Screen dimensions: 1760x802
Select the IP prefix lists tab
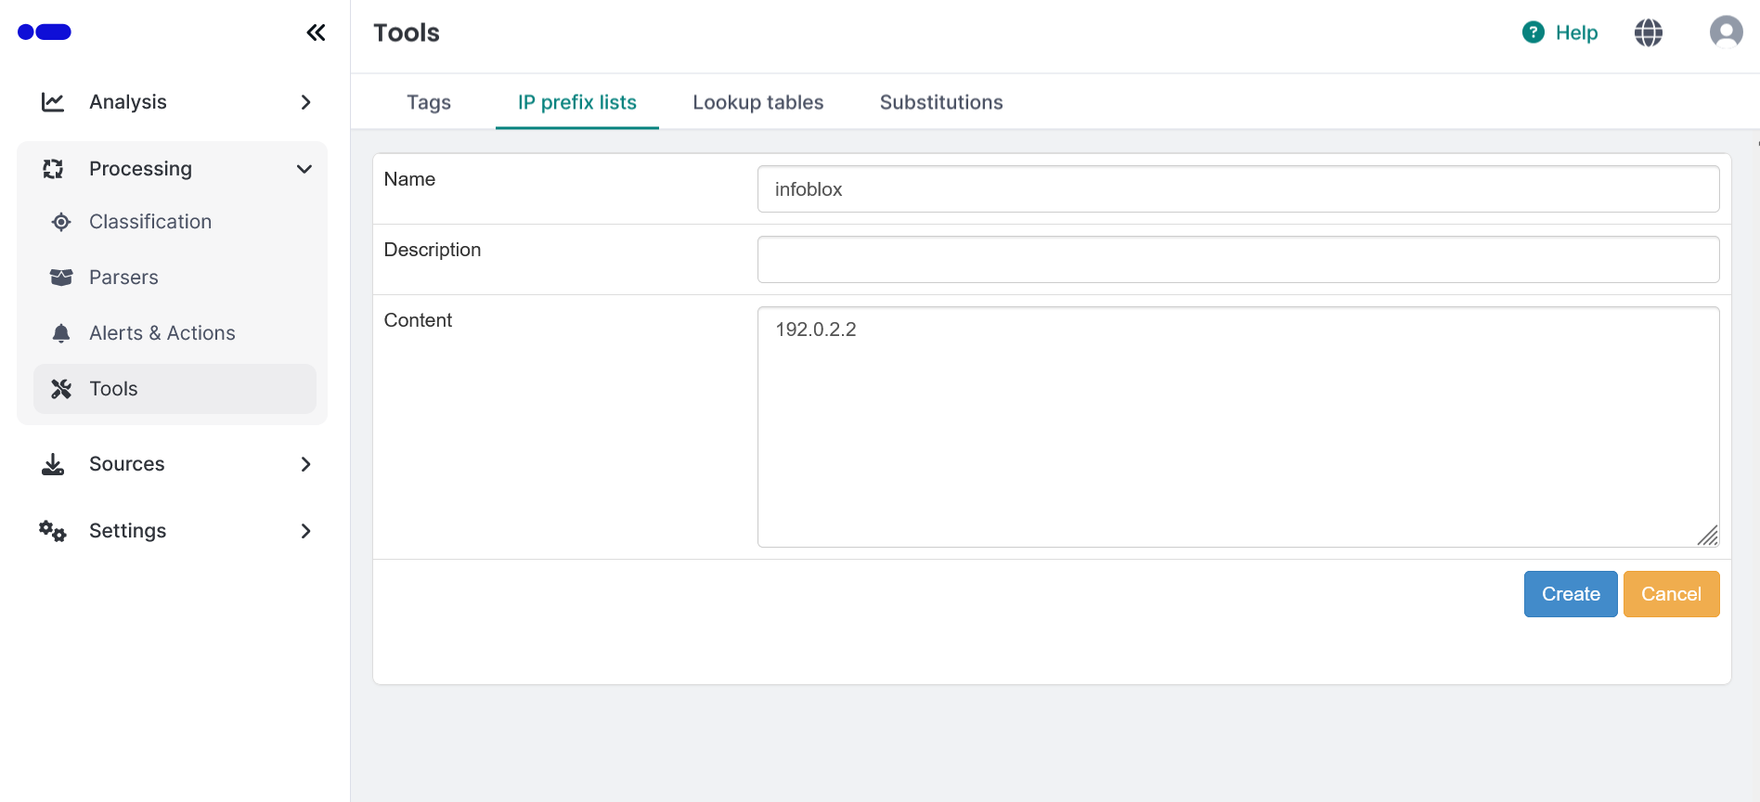tap(577, 102)
